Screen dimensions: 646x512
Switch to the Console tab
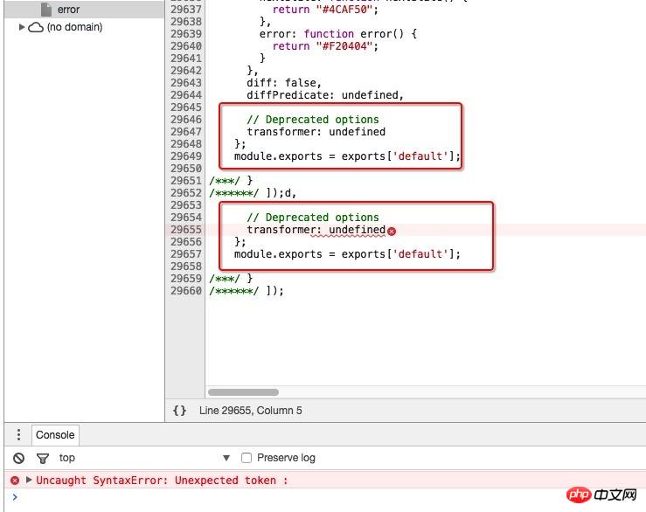pos(55,435)
